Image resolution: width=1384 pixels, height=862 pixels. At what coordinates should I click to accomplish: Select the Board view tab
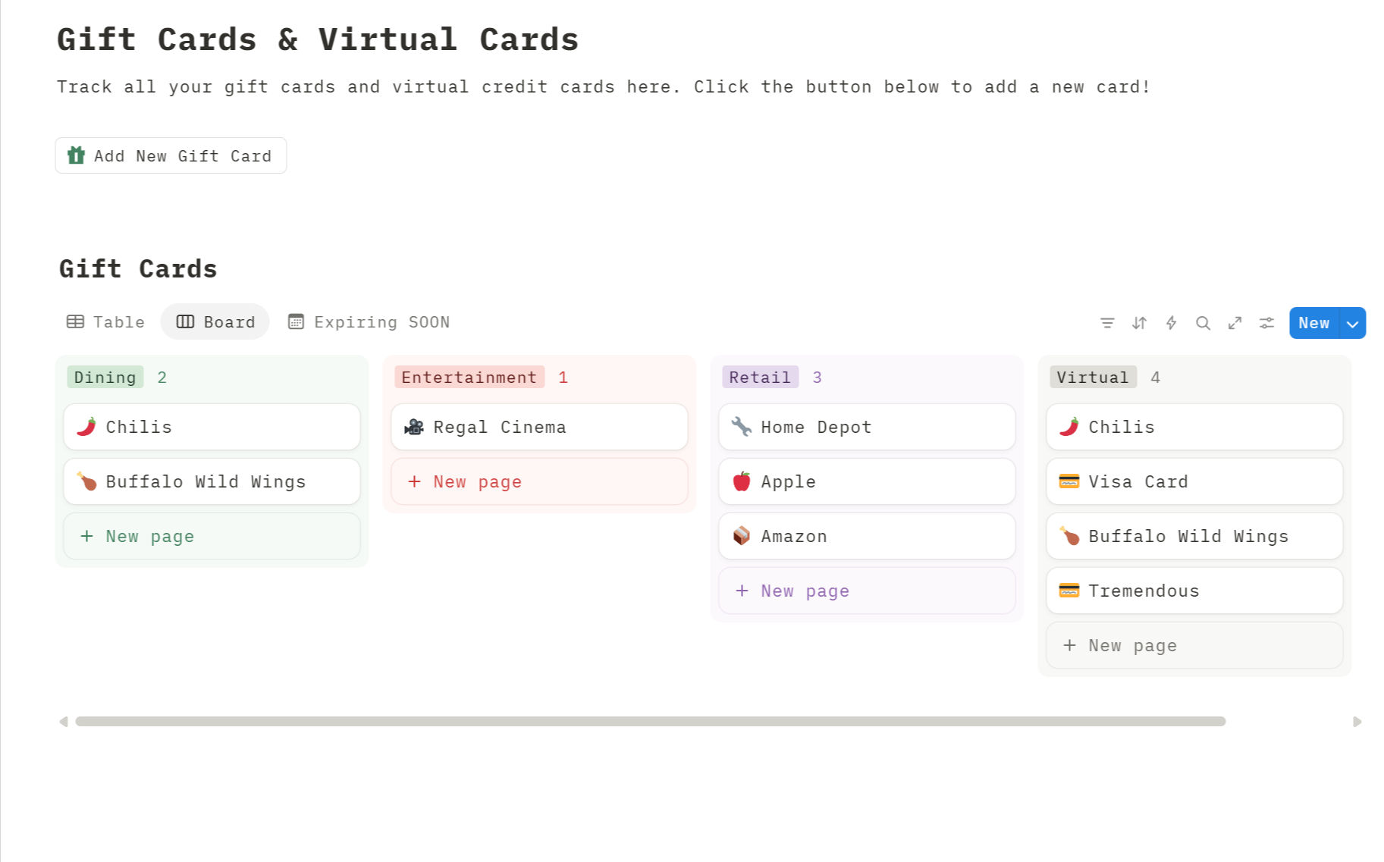215,321
